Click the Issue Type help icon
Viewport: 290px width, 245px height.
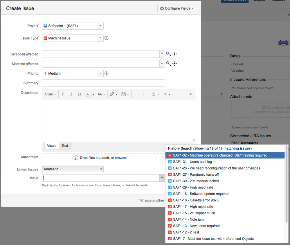click(x=106, y=38)
